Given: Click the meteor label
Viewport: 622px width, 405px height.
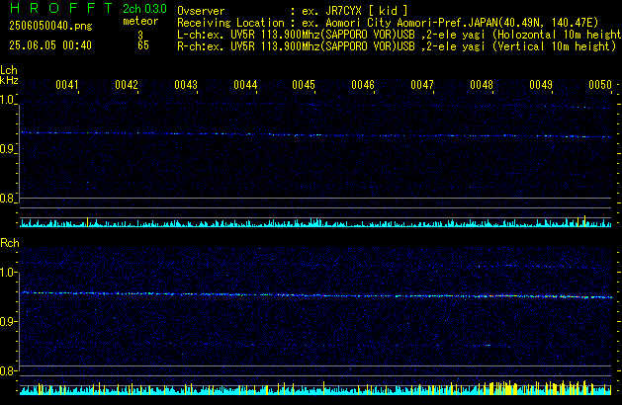Looking at the screenshot, I should (x=140, y=21).
